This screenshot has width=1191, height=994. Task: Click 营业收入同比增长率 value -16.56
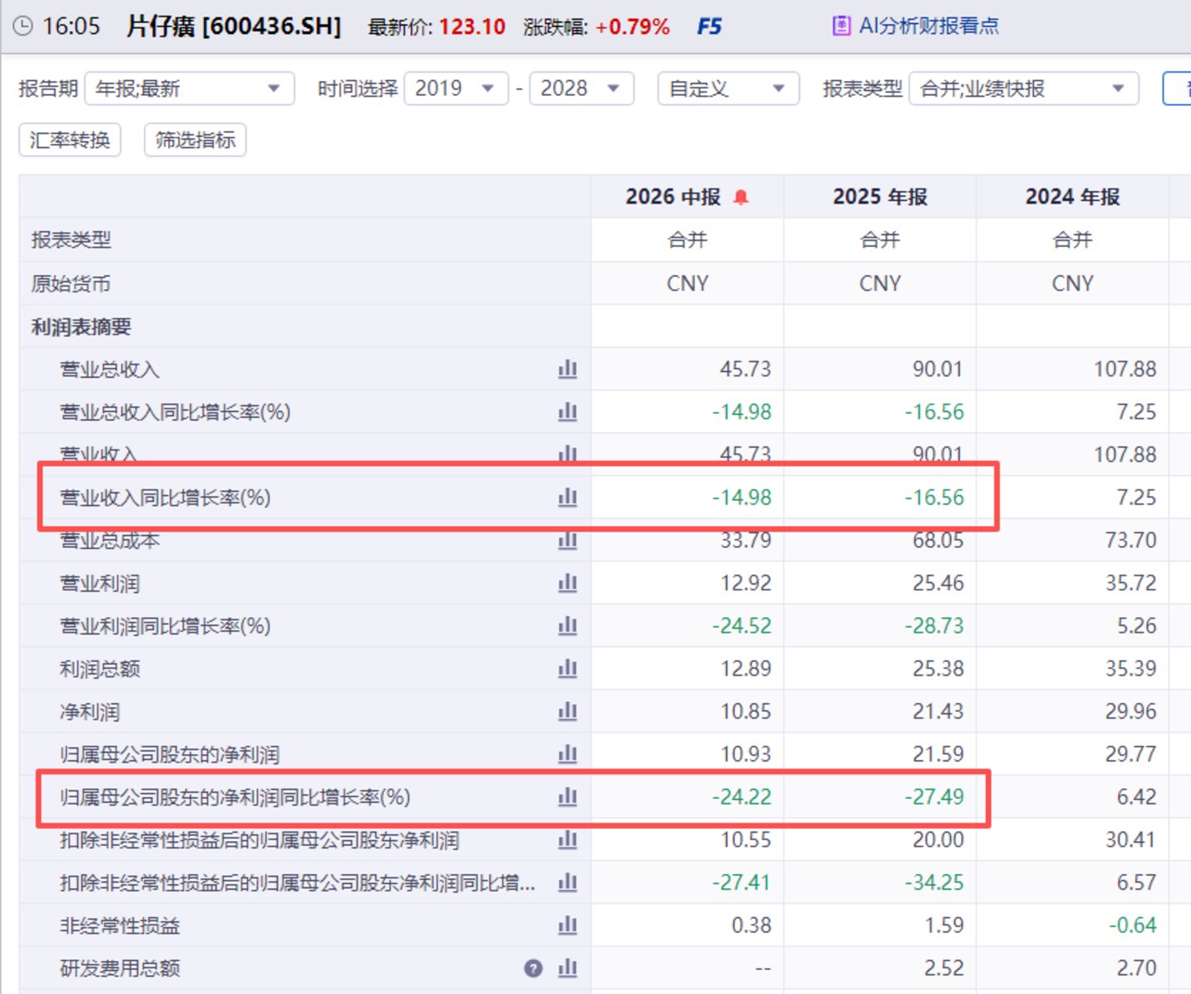click(x=934, y=497)
